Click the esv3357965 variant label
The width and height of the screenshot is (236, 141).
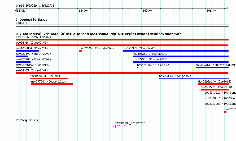(220, 104)
